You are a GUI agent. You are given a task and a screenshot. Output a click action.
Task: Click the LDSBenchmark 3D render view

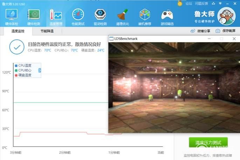point(174,88)
